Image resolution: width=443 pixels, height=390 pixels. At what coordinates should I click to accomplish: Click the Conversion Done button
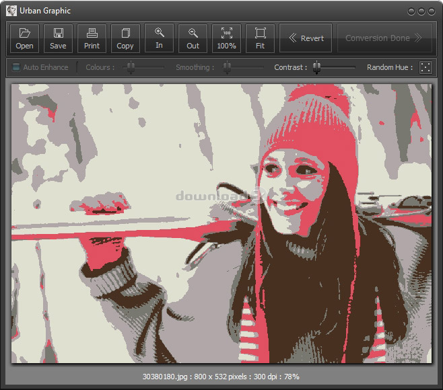coord(383,38)
